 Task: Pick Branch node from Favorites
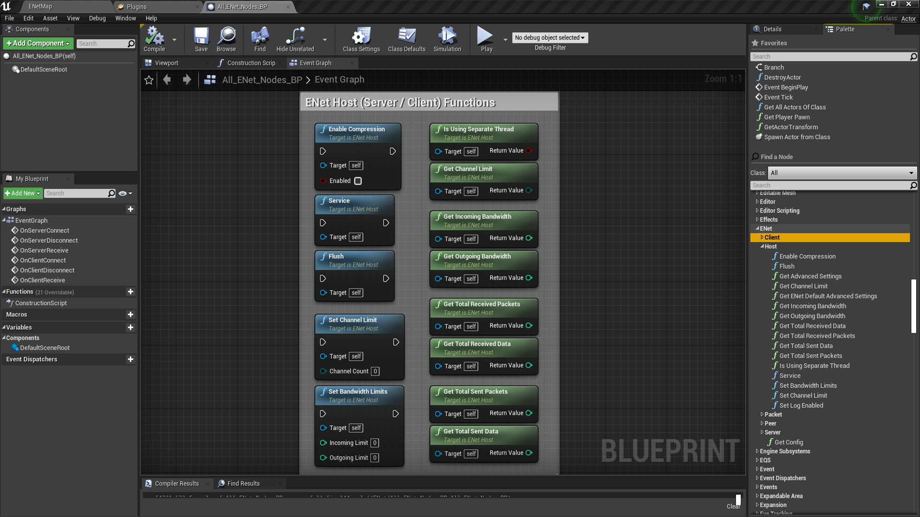pos(773,67)
